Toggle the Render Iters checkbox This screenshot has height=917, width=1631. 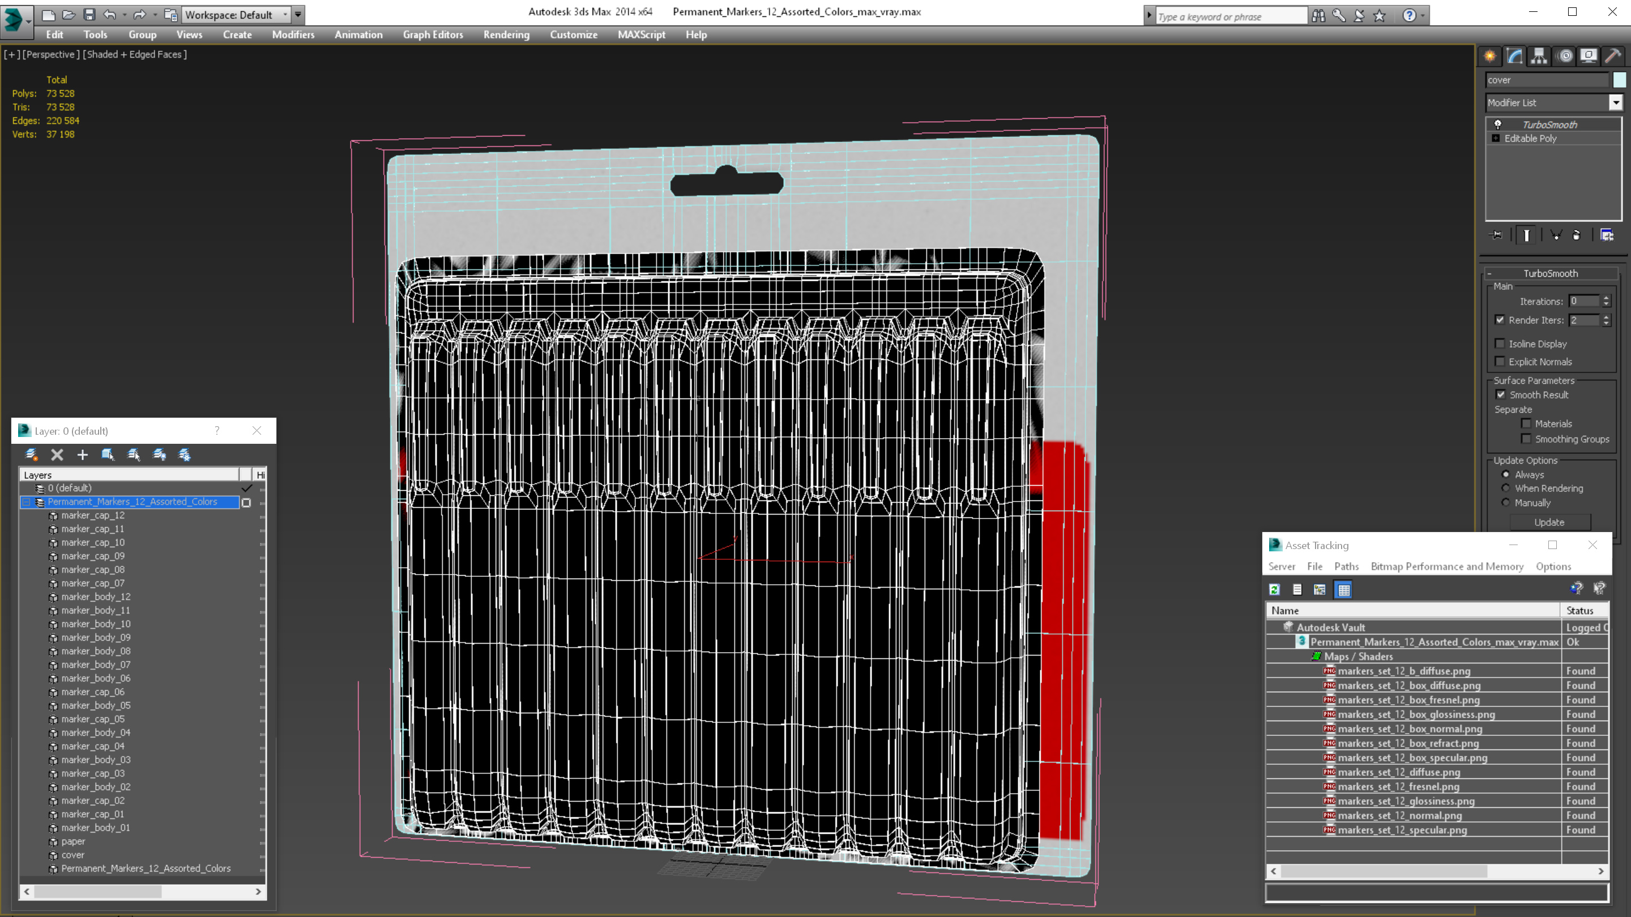(1499, 320)
